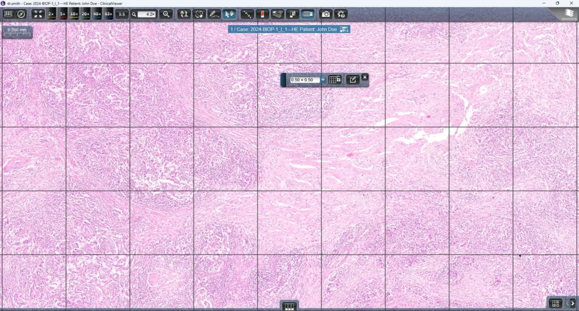Go to next slide arrow
Image resolution: width=579 pixels, height=311 pixels.
[573, 303]
